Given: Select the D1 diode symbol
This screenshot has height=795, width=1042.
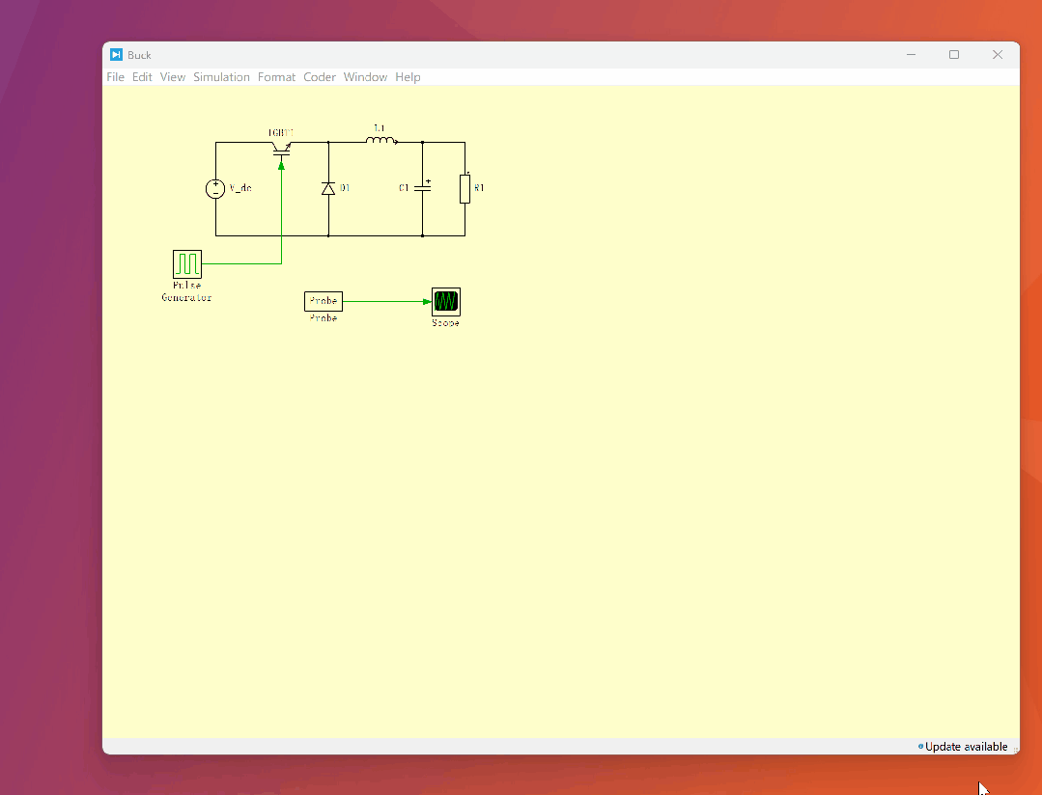Looking at the screenshot, I should [328, 189].
